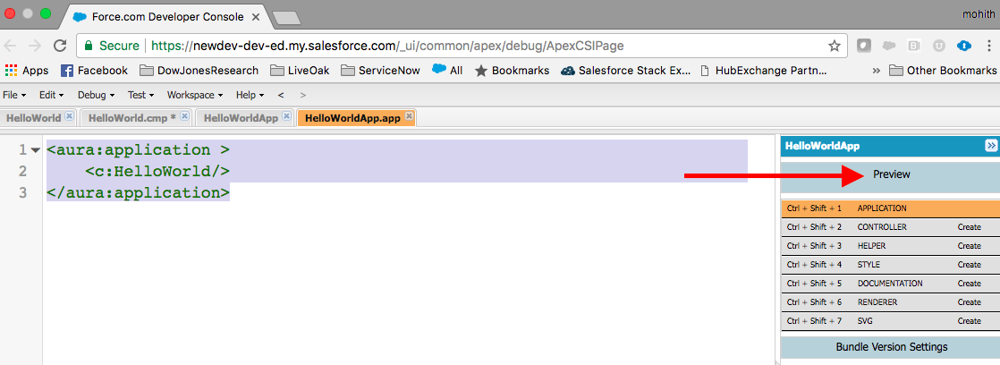1000x365 pixels.
Task: Click the browser back arrow
Action: (x=11, y=46)
